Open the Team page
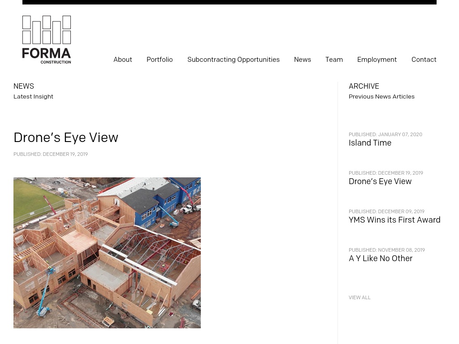Viewport: 459px width, 344px height. point(334,60)
